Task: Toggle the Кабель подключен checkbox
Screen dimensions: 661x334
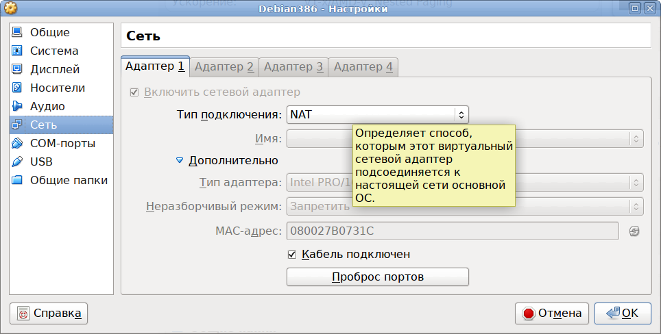Action: click(x=292, y=254)
